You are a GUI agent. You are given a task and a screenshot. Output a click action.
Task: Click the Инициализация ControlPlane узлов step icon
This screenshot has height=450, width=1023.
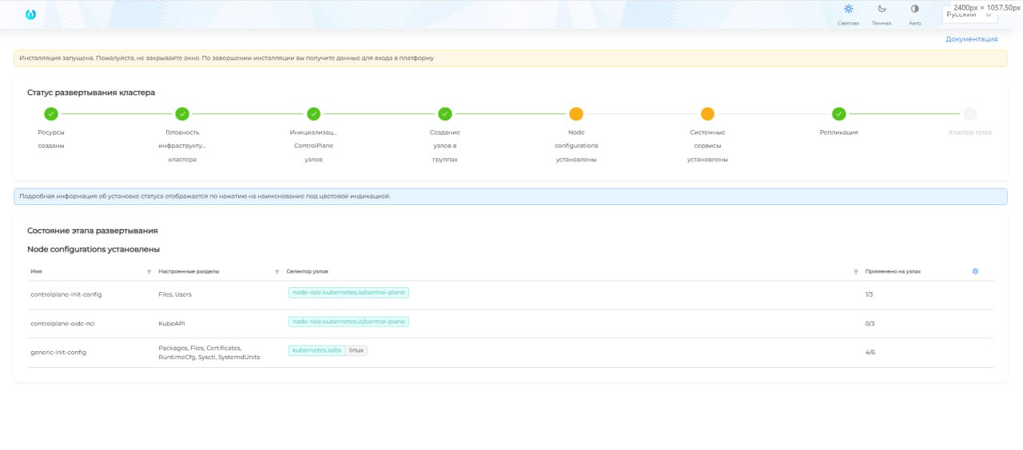pyautogui.click(x=313, y=114)
